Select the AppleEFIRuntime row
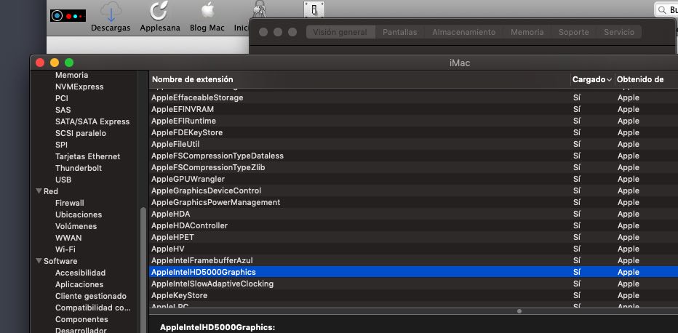The image size is (678, 333). (413, 121)
